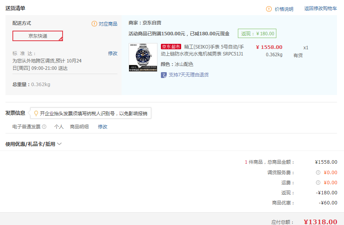The height and width of the screenshot is (225, 344).
Task: Open the 价格说明 link
Action: [x=284, y=9]
